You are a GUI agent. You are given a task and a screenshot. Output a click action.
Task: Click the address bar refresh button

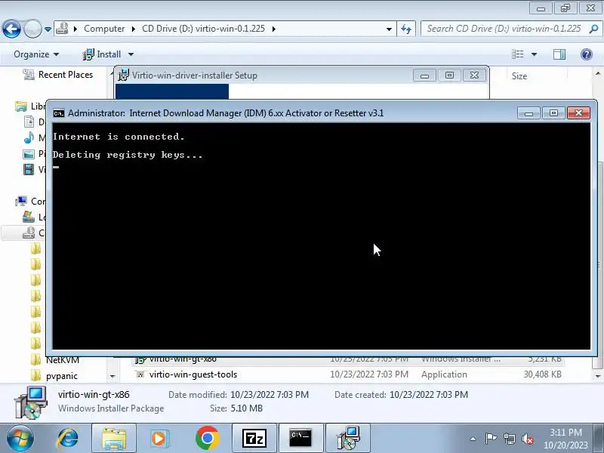click(406, 29)
